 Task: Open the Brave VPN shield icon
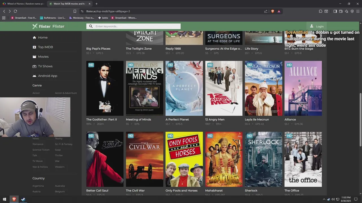352,11
